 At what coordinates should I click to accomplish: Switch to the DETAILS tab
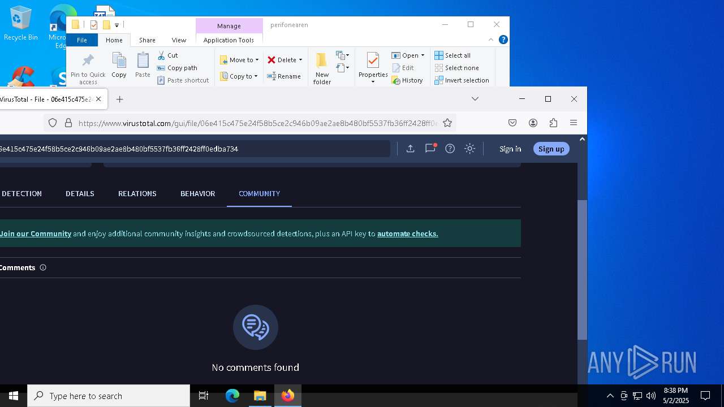80,194
